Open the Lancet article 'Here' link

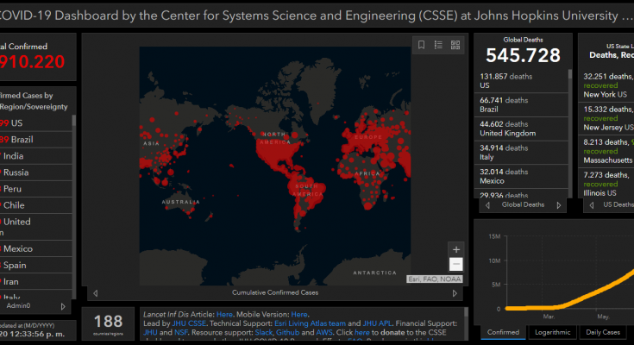(224, 314)
